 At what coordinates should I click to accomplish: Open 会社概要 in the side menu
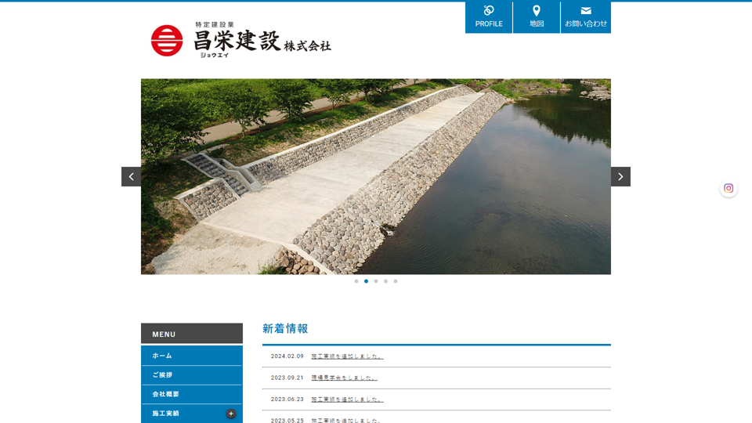tap(166, 394)
